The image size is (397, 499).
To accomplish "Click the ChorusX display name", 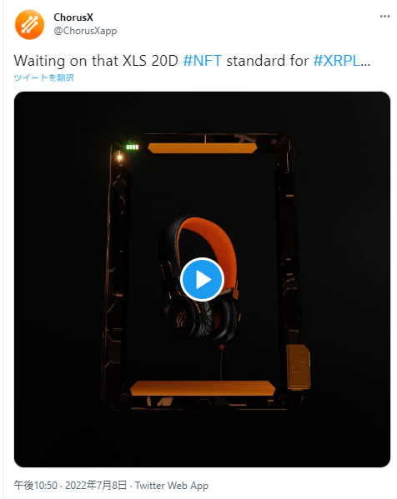I will pyautogui.click(x=73, y=17).
